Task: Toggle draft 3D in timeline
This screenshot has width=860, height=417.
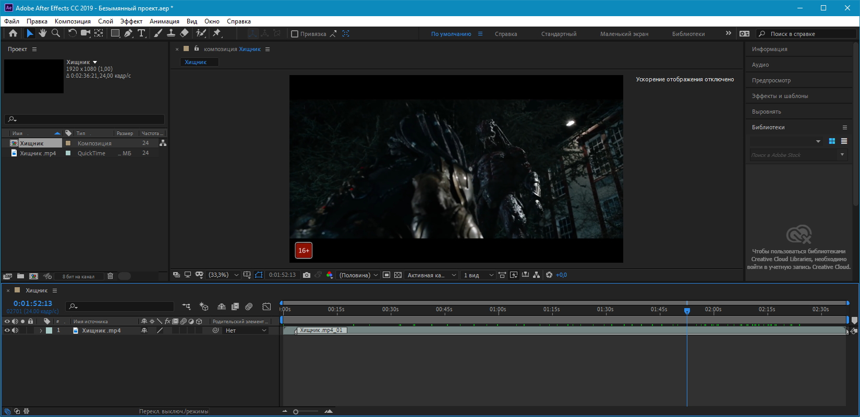Action: point(204,306)
